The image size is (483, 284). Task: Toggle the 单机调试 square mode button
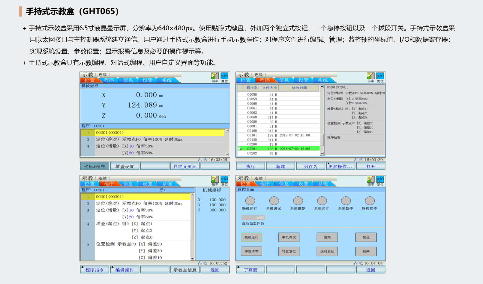[289, 237]
